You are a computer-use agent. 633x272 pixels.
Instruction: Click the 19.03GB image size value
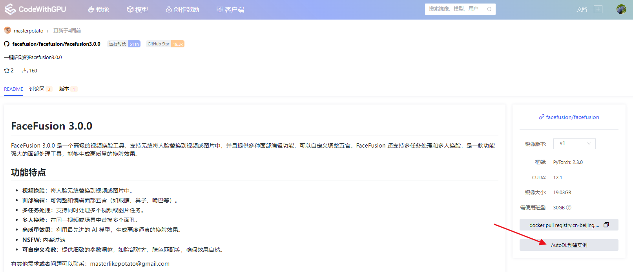pyautogui.click(x=562, y=193)
